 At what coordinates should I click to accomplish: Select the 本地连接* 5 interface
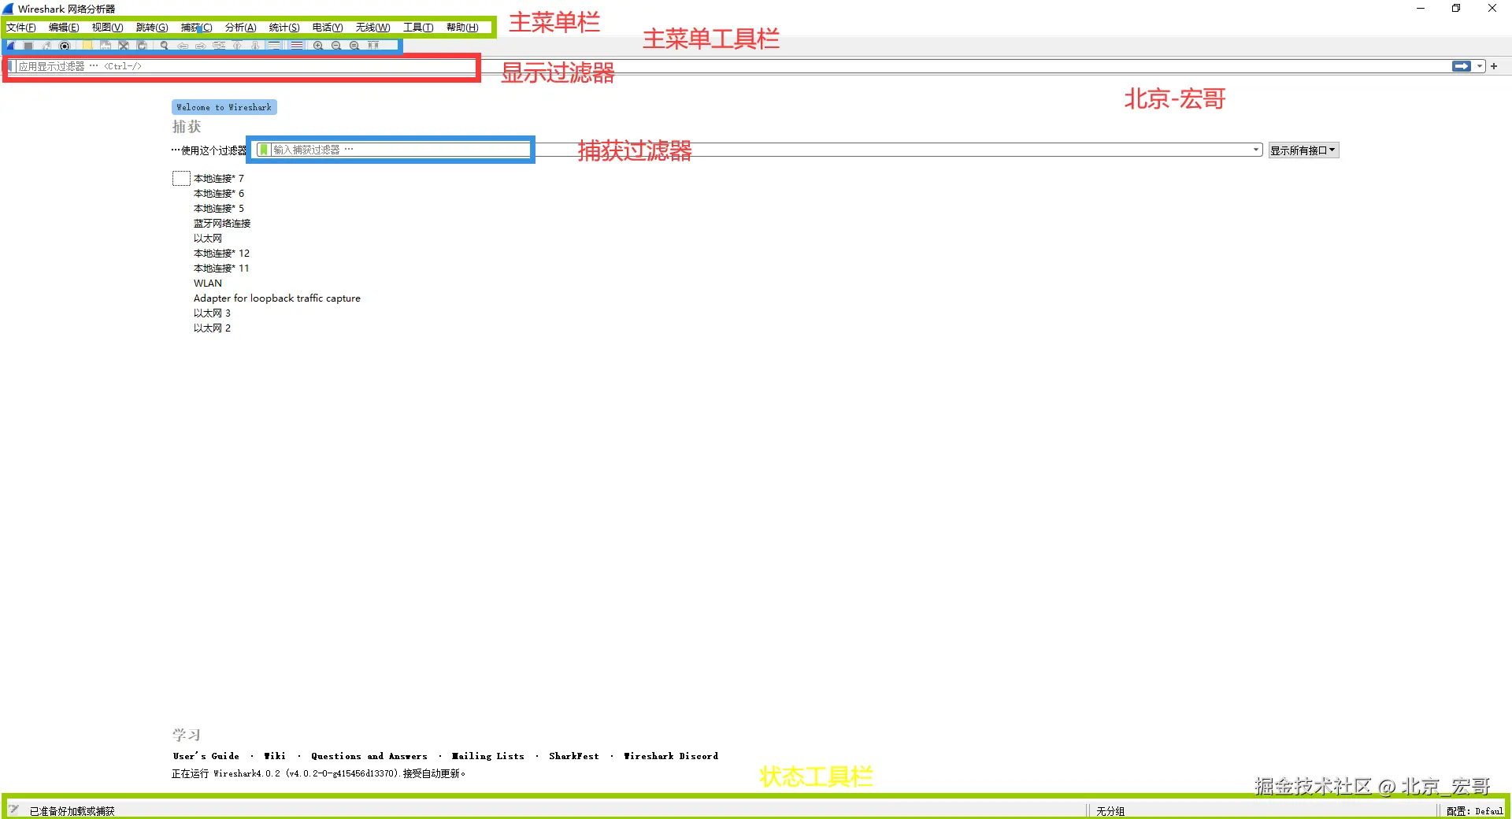click(x=219, y=209)
